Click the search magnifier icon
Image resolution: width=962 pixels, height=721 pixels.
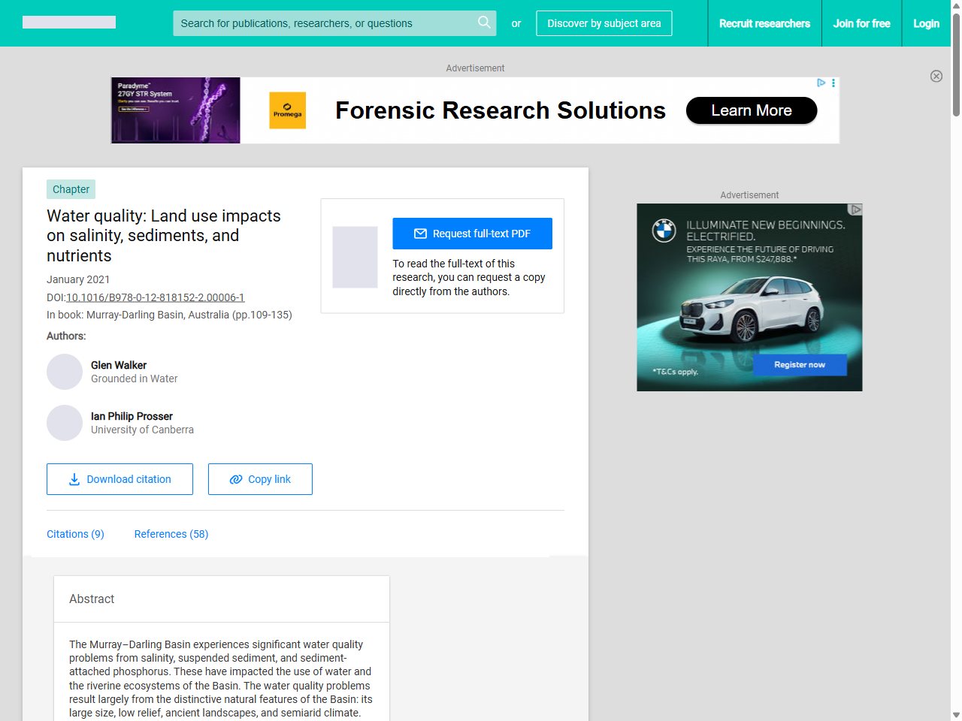(x=484, y=23)
